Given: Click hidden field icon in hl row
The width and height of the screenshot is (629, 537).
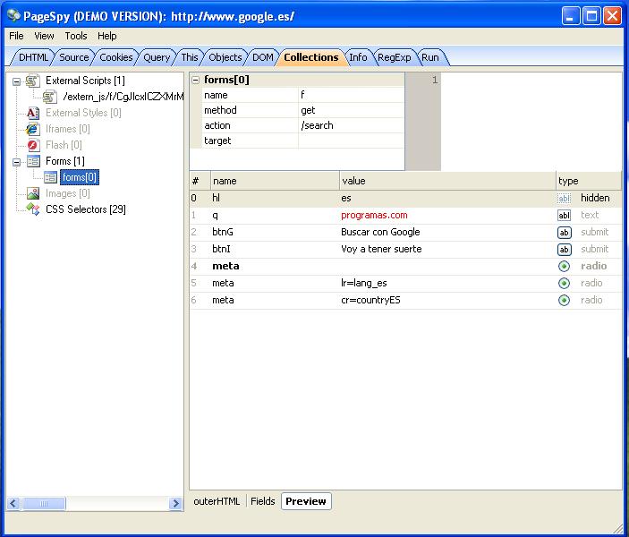Looking at the screenshot, I should [x=564, y=199].
